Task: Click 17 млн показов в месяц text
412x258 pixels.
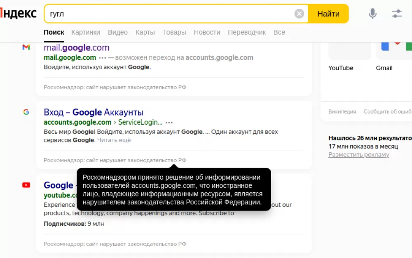Action: click(x=363, y=147)
